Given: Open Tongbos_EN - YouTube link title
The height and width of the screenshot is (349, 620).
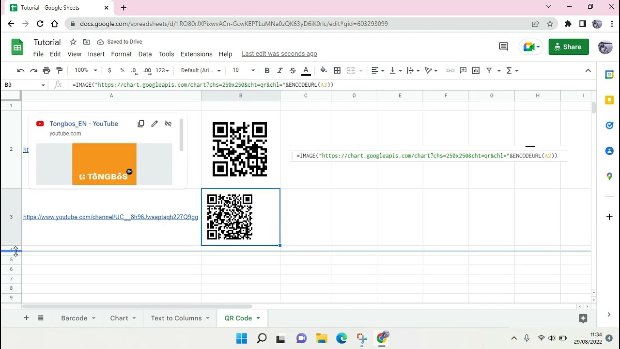Looking at the screenshot, I should [84, 124].
